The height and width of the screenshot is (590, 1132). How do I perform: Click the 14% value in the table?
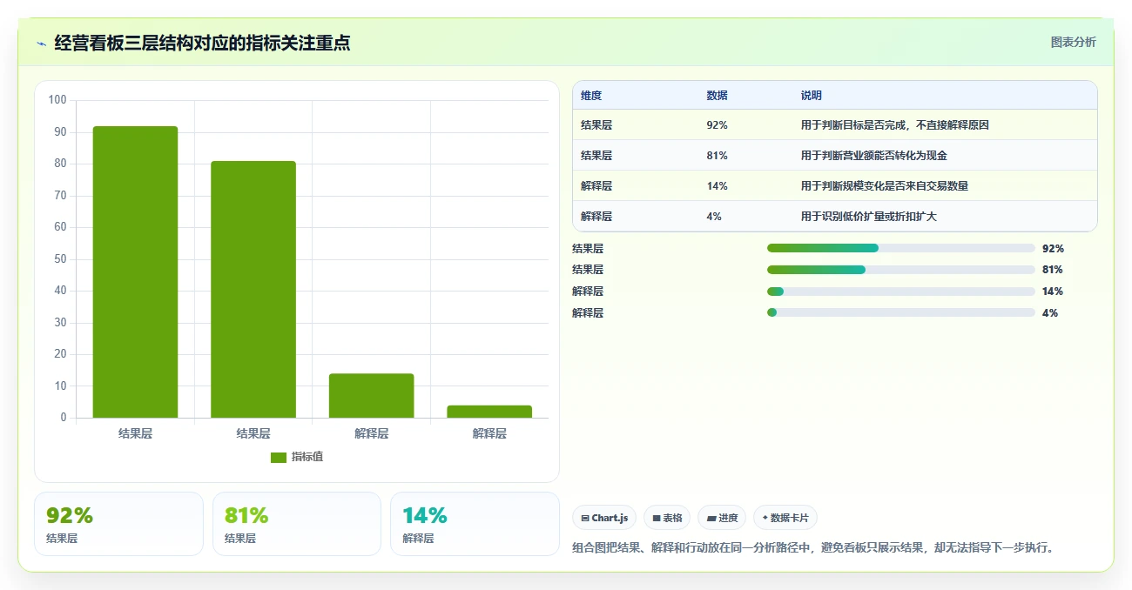718,186
